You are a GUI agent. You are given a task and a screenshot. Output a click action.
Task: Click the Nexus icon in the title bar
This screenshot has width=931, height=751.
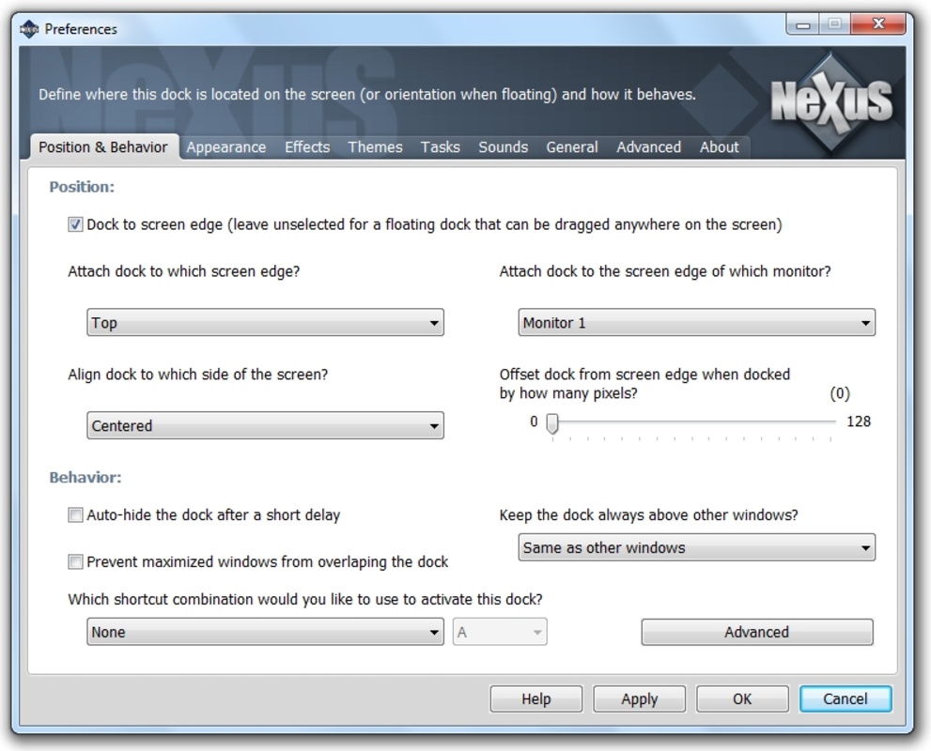point(29,28)
